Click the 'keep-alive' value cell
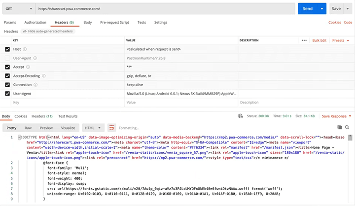Screen dimensions: 355x206 181,85
